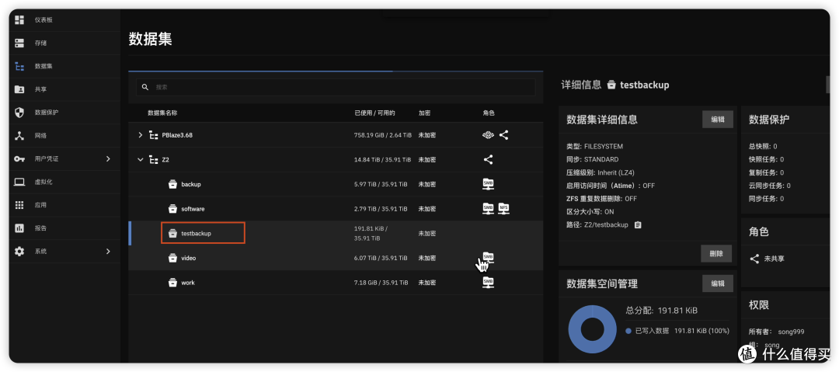839x372 pixels.
Task: Click the 同步: STANDARD text
Action: (x=592, y=159)
